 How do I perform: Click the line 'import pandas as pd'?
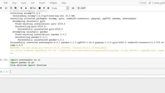coord(22,63)
